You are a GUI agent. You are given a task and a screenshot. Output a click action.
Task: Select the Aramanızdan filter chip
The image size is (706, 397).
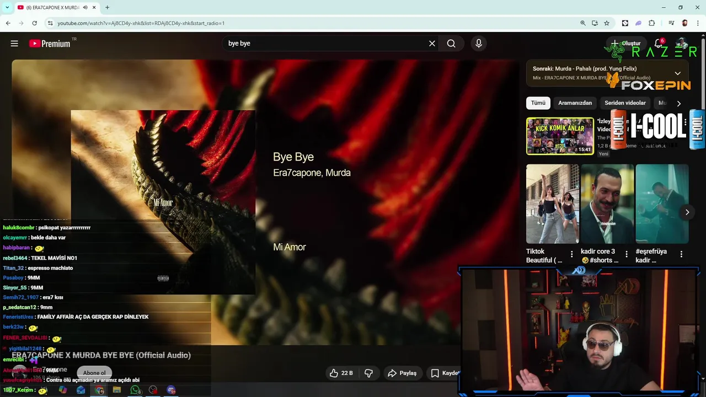click(x=575, y=103)
